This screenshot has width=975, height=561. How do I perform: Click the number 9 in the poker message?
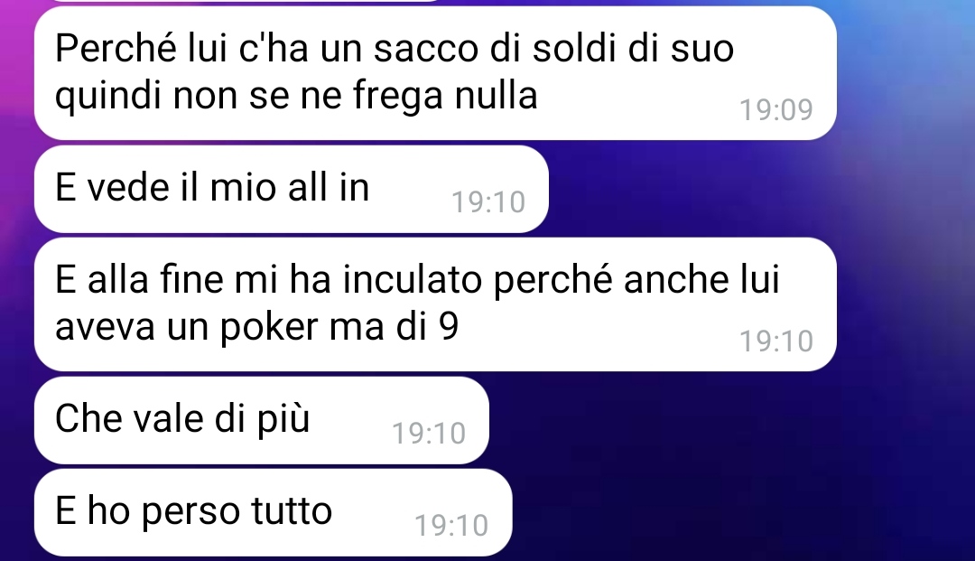(449, 326)
